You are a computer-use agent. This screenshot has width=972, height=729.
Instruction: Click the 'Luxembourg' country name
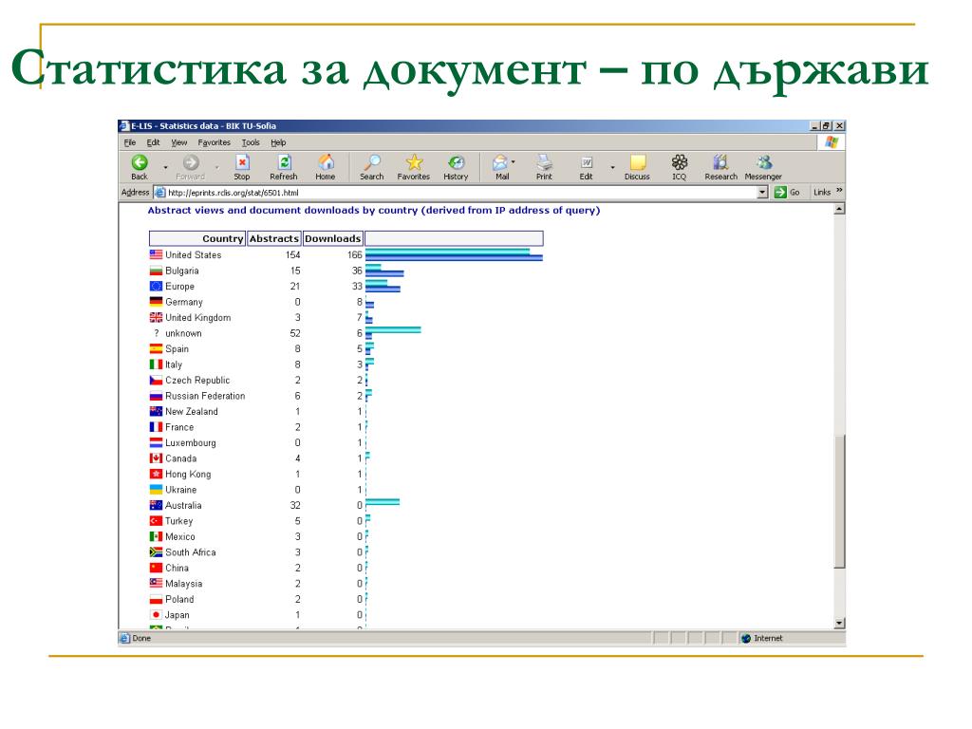point(190,442)
